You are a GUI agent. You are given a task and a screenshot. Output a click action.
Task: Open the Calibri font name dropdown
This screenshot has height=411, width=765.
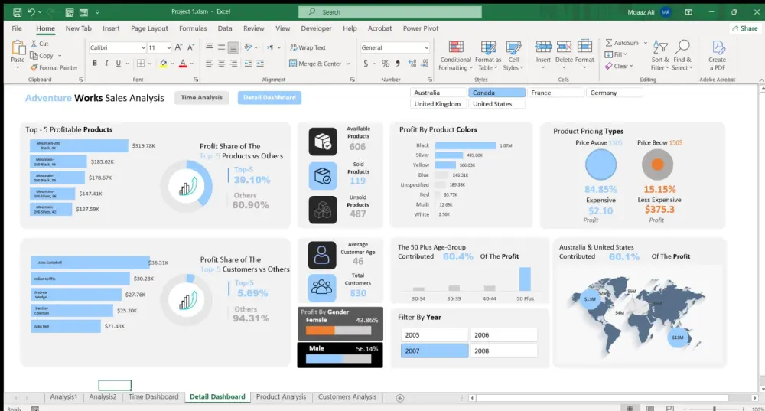click(x=143, y=48)
